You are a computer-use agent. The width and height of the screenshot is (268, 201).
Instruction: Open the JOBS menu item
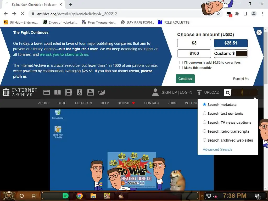(172, 103)
